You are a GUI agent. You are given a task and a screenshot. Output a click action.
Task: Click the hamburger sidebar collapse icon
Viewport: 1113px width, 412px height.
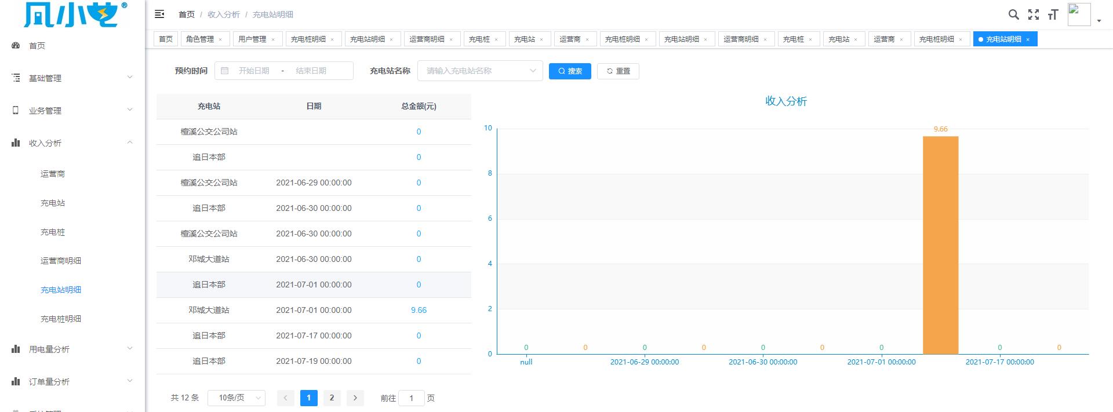159,14
